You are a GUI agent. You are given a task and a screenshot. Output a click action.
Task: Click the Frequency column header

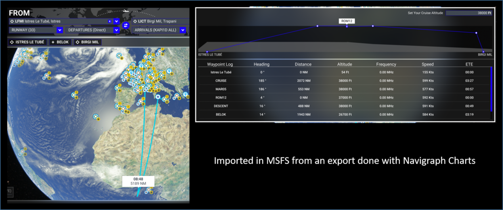[386, 64]
